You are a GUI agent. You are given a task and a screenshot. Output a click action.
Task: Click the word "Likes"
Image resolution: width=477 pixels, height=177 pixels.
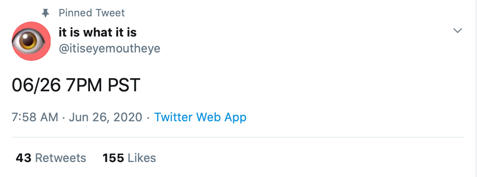142,158
